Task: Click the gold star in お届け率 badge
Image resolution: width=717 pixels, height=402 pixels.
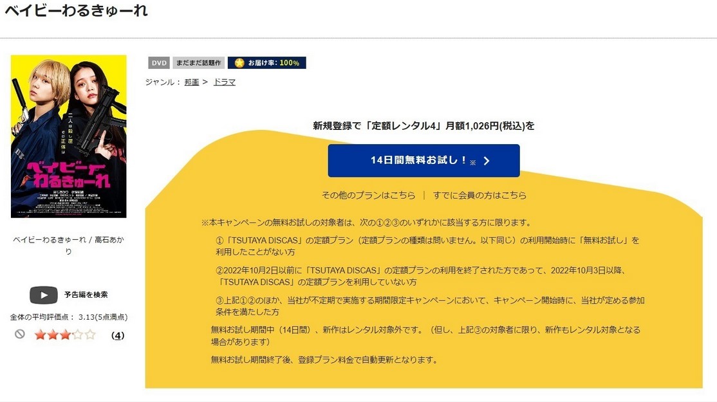Action: click(x=239, y=63)
